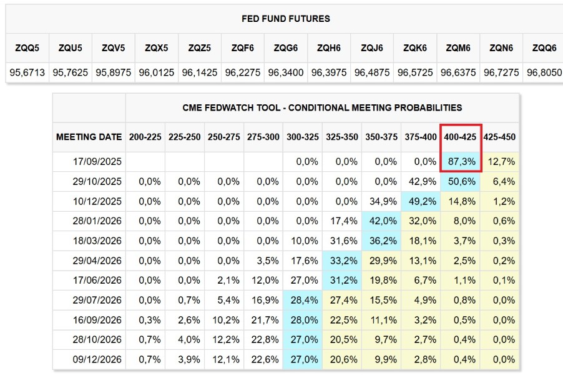This screenshot has width=563, height=378.
Task: Select the 200-225 rate range header
Action: point(145,137)
